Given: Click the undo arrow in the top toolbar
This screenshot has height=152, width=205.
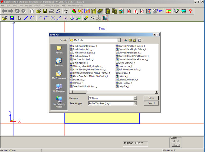Looking at the screenshot, I should point(58,11).
